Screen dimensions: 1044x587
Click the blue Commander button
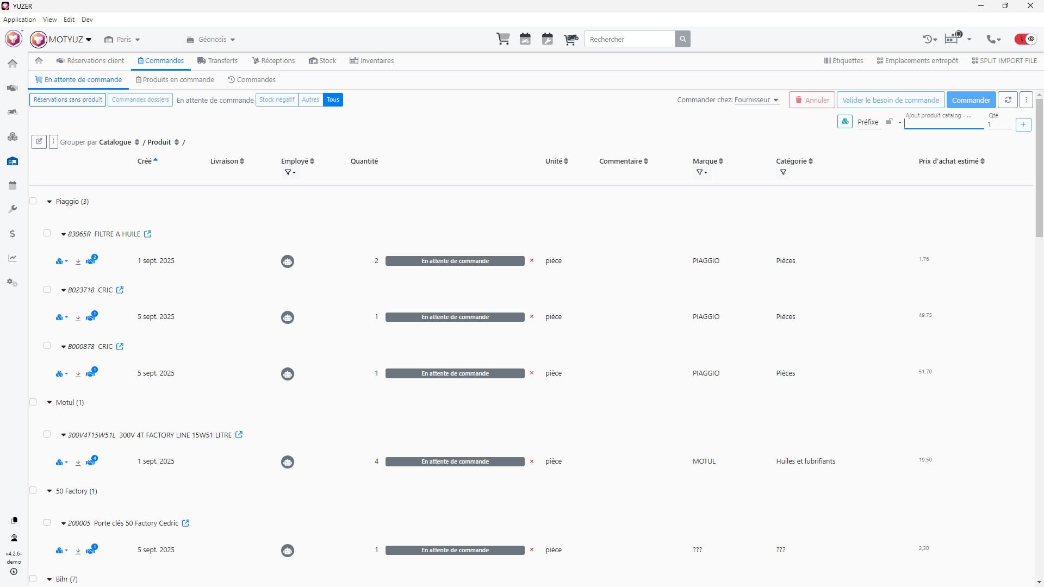971,100
